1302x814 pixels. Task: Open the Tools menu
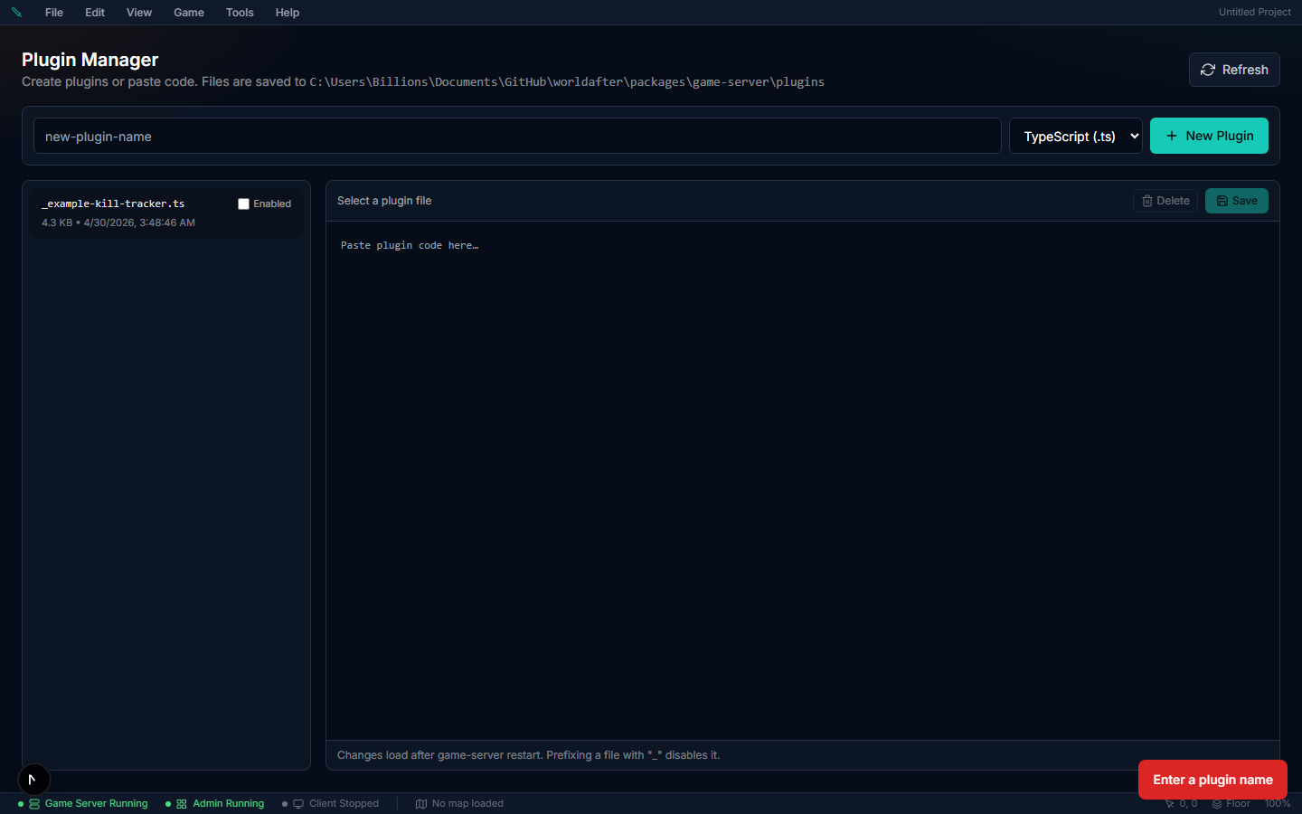point(240,13)
